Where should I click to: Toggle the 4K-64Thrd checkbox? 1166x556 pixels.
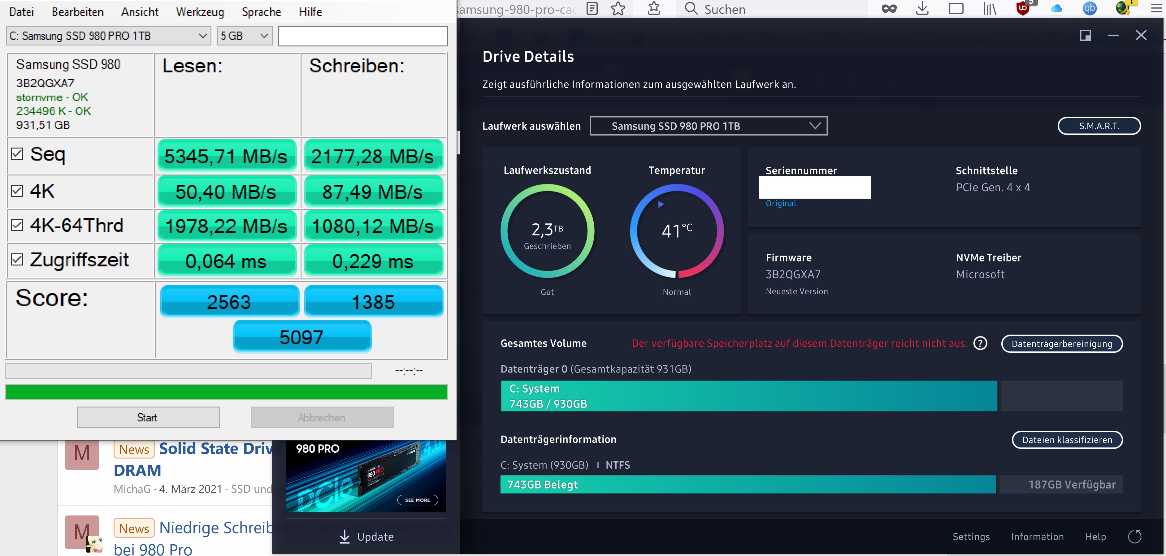(x=17, y=225)
